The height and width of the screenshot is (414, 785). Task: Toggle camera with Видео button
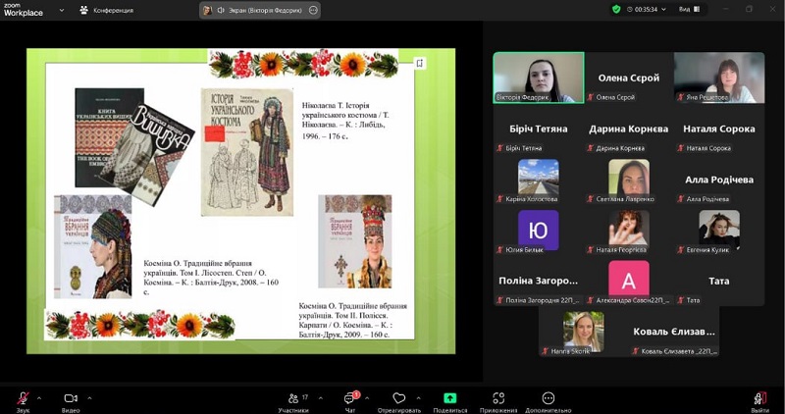pos(71,398)
